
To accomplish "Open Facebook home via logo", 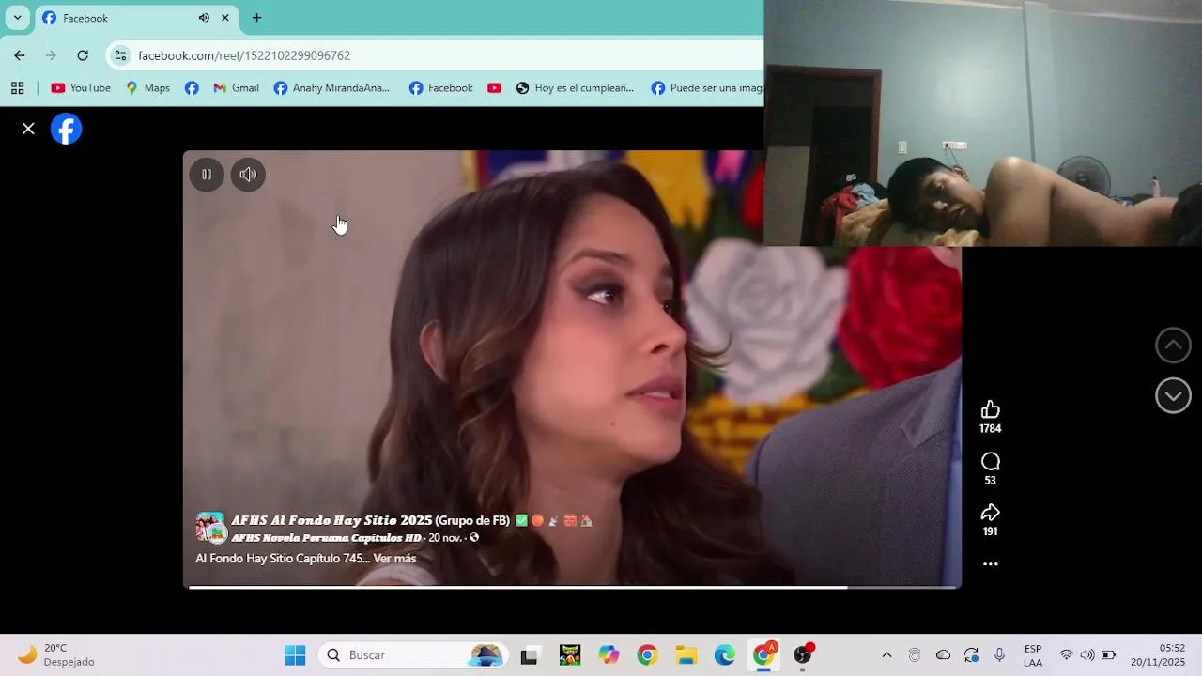I will point(66,129).
